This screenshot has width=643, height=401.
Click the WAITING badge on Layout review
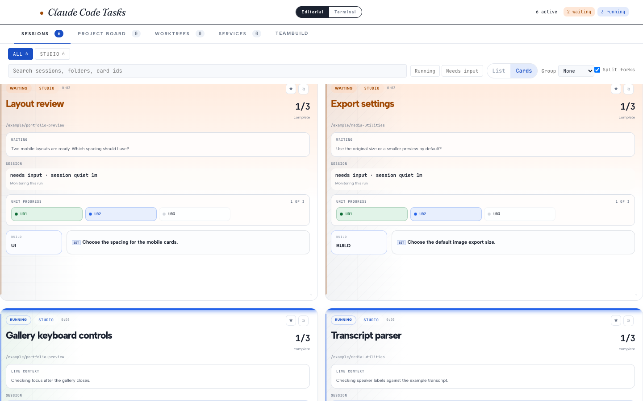click(19, 88)
